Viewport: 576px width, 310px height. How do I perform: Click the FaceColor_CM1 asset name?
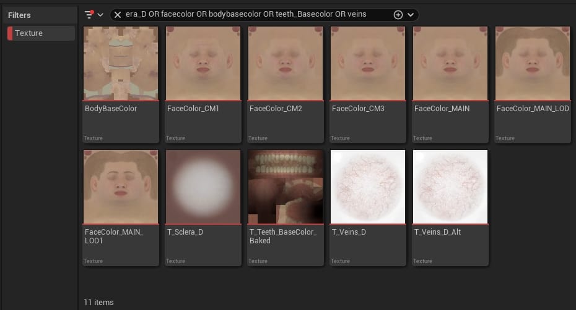[193, 109]
